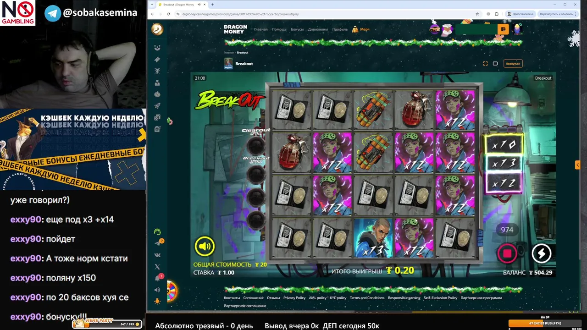Open the Помощь menu item
The width and height of the screenshot is (587, 330).
point(279,29)
